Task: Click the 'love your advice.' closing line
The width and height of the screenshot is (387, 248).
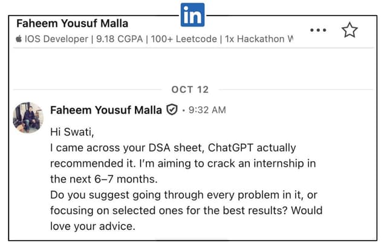Action: (x=93, y=226)
